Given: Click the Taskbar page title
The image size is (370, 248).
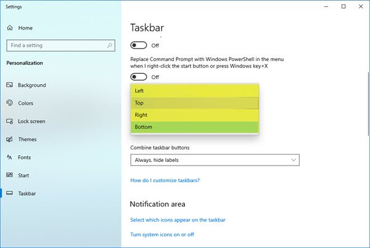Looking at the screenshot, I should coord(147,28).
